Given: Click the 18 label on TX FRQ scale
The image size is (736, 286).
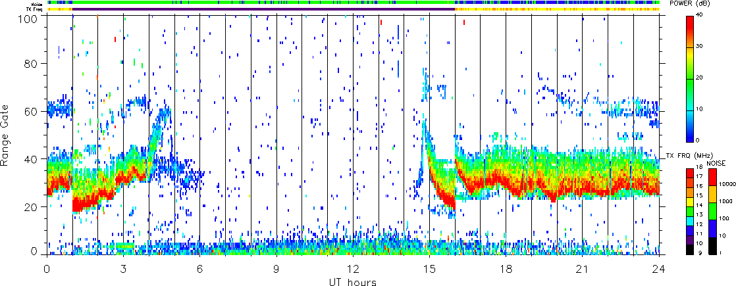Looking at the screenshot, I should (699, 167).
